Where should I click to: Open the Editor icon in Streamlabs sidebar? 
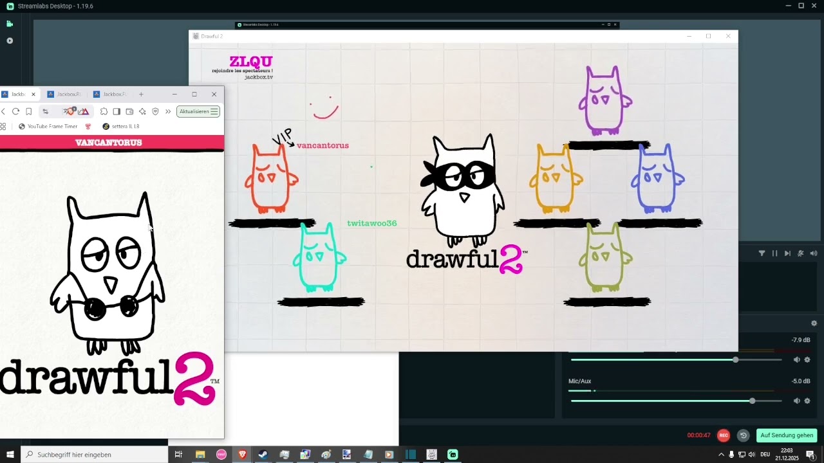10,24
